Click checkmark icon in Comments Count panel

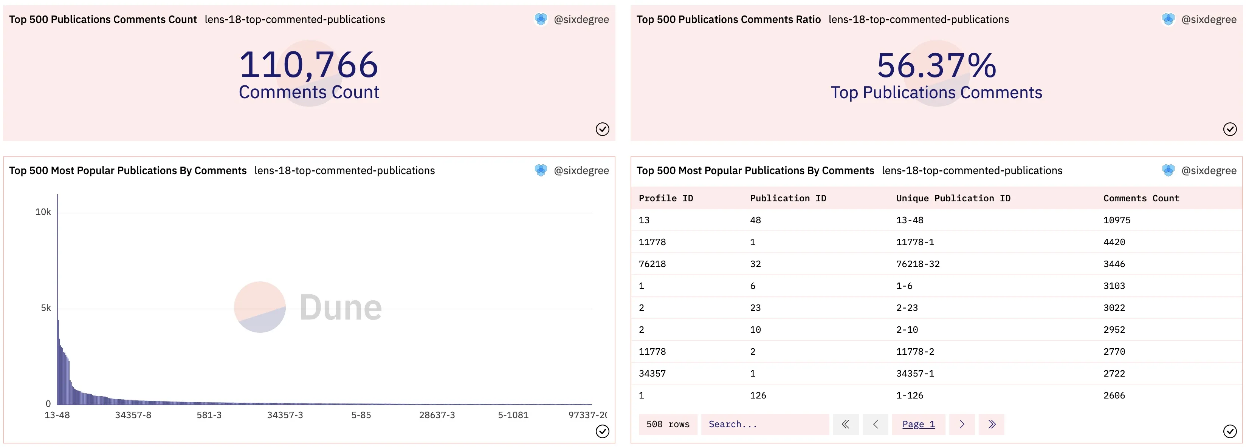click(602, 129)
